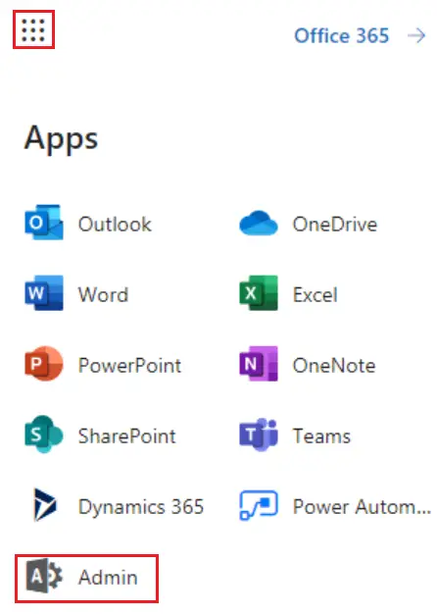Viewport: 437px width, 614px height.
Task: Select the truncated Power Autom... label
Action: click(x=362, y=507)
